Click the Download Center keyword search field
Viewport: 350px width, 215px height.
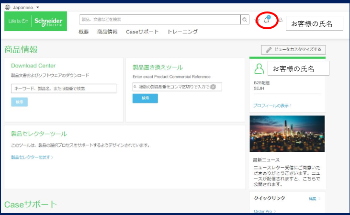click(x=64, y=89)
